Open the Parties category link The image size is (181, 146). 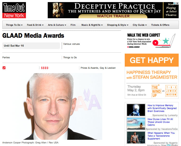[x=6, y=58]
